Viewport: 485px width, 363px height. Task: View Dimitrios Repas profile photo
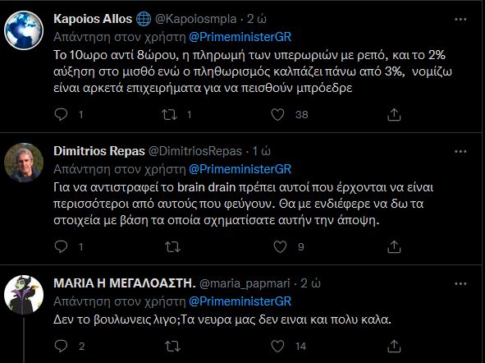[x=24, y=163]
